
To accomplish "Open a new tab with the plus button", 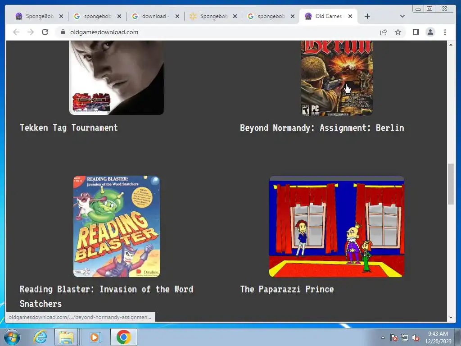I will (367, 16).
